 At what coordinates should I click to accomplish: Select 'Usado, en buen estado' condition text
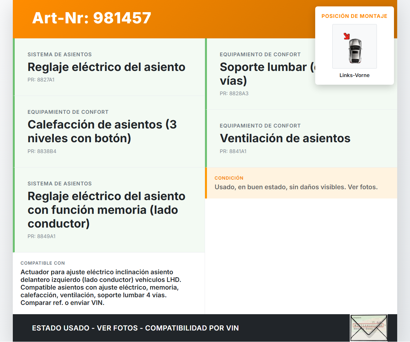click(296, 187)
